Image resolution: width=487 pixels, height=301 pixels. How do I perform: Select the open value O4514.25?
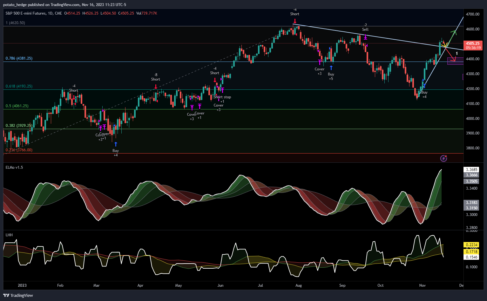pos(72,13)
